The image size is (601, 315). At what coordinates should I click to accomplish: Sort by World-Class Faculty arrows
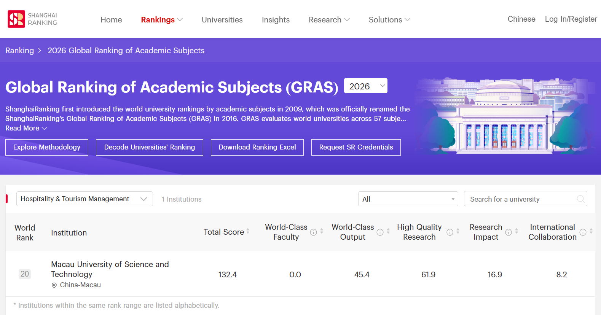tap(322, 231)
